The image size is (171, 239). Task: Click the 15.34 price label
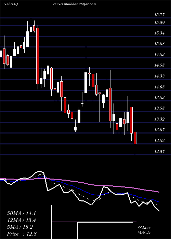(x=160, y=33)
